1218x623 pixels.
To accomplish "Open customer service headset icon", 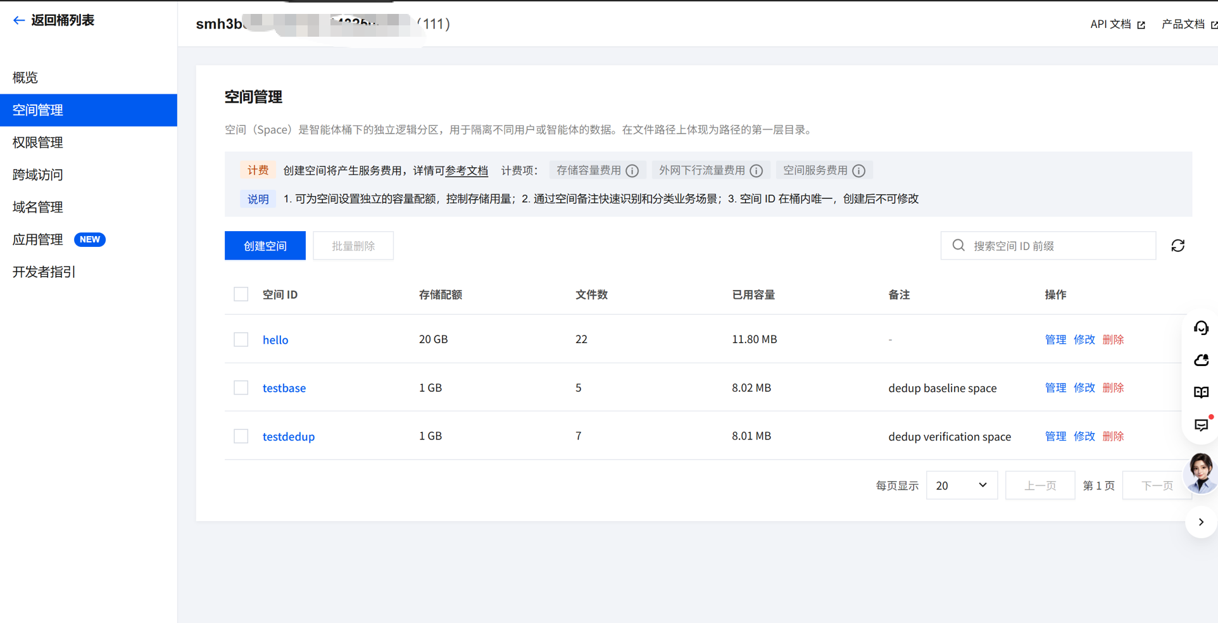I will 1201,328.
